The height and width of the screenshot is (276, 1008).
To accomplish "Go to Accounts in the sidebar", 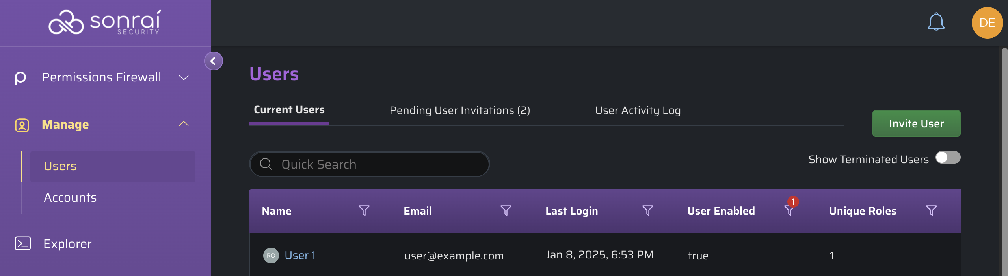I will [x=70, y=198].
